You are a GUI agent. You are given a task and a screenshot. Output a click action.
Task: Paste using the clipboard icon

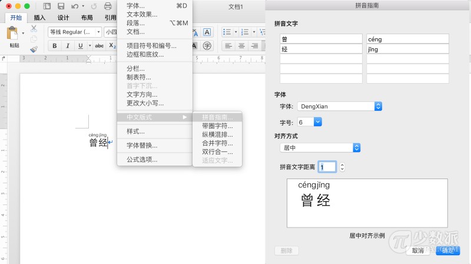[12, 33]
